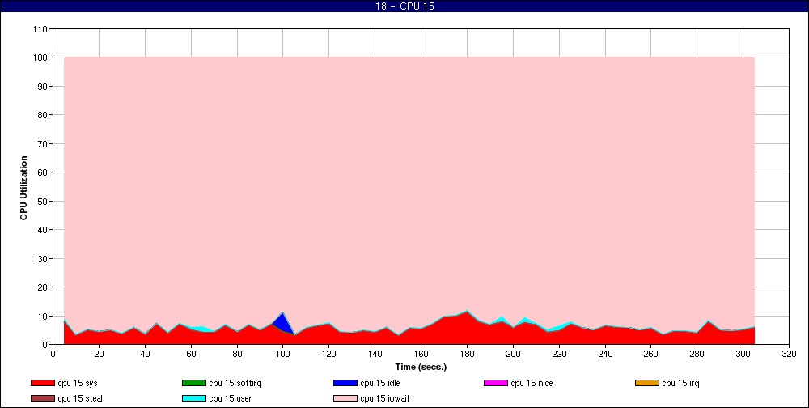Select the 'cpu 15 nice' legend label
The width and height of the screenshot is (809, 408).
tap(532, 383)
